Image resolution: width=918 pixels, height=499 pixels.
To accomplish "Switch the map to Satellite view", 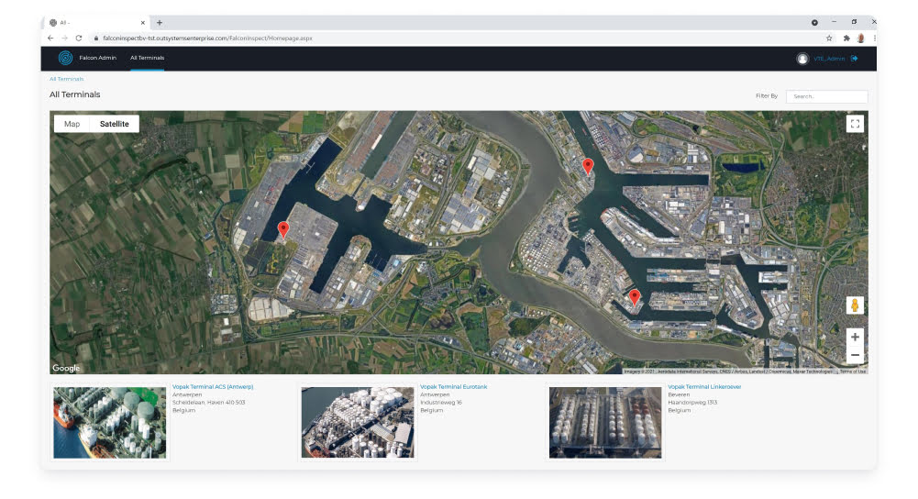I will coord(114,124).
